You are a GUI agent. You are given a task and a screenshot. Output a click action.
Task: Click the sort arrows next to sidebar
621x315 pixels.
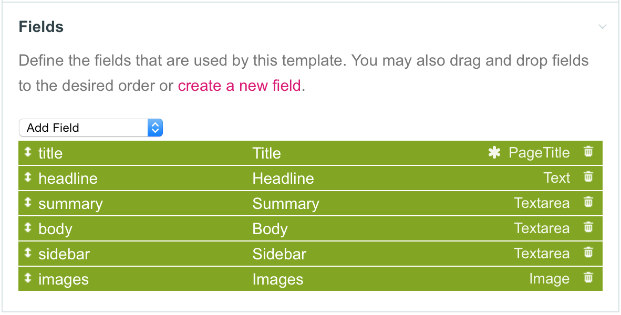click(28, 253)
